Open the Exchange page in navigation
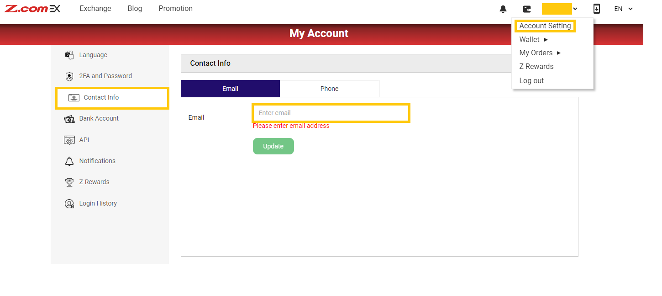The height and width of the screenshot is (296, 662). point(95,9)
